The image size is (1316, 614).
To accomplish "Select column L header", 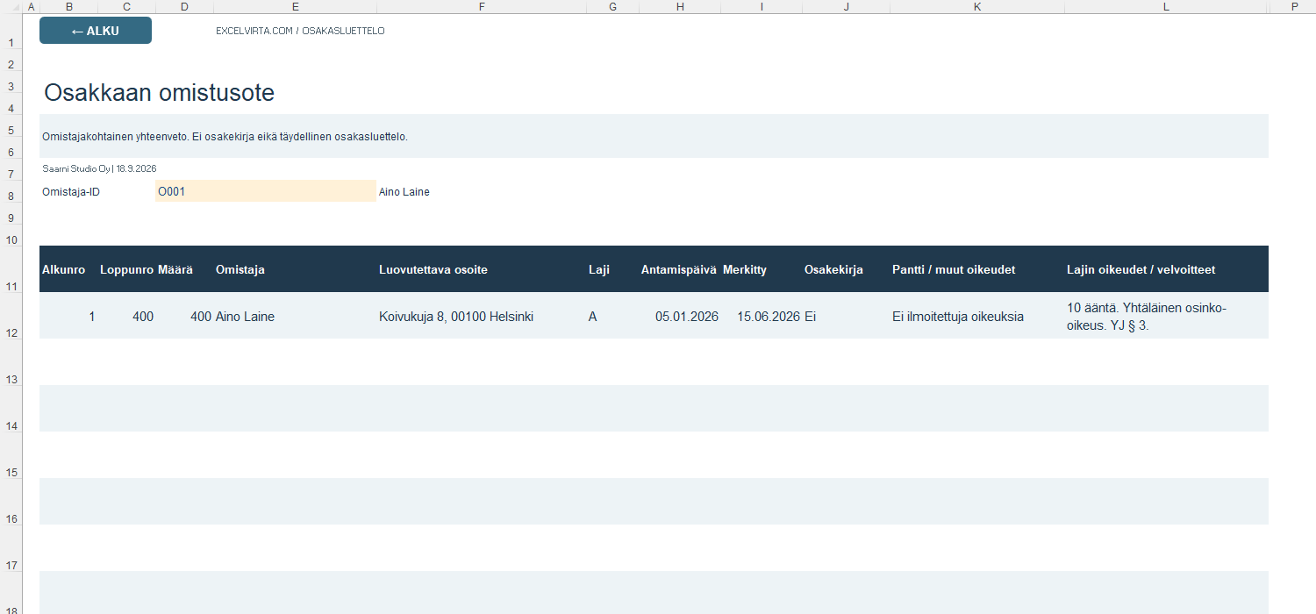I will (1166, 7).
